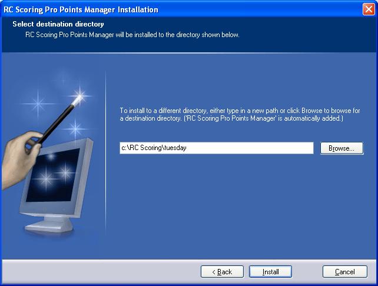Click the "Select destination directory" heading

(58, 25)
